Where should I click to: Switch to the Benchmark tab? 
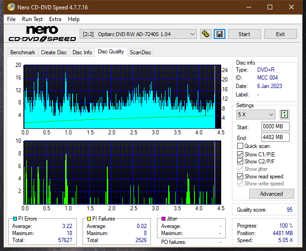23,52
